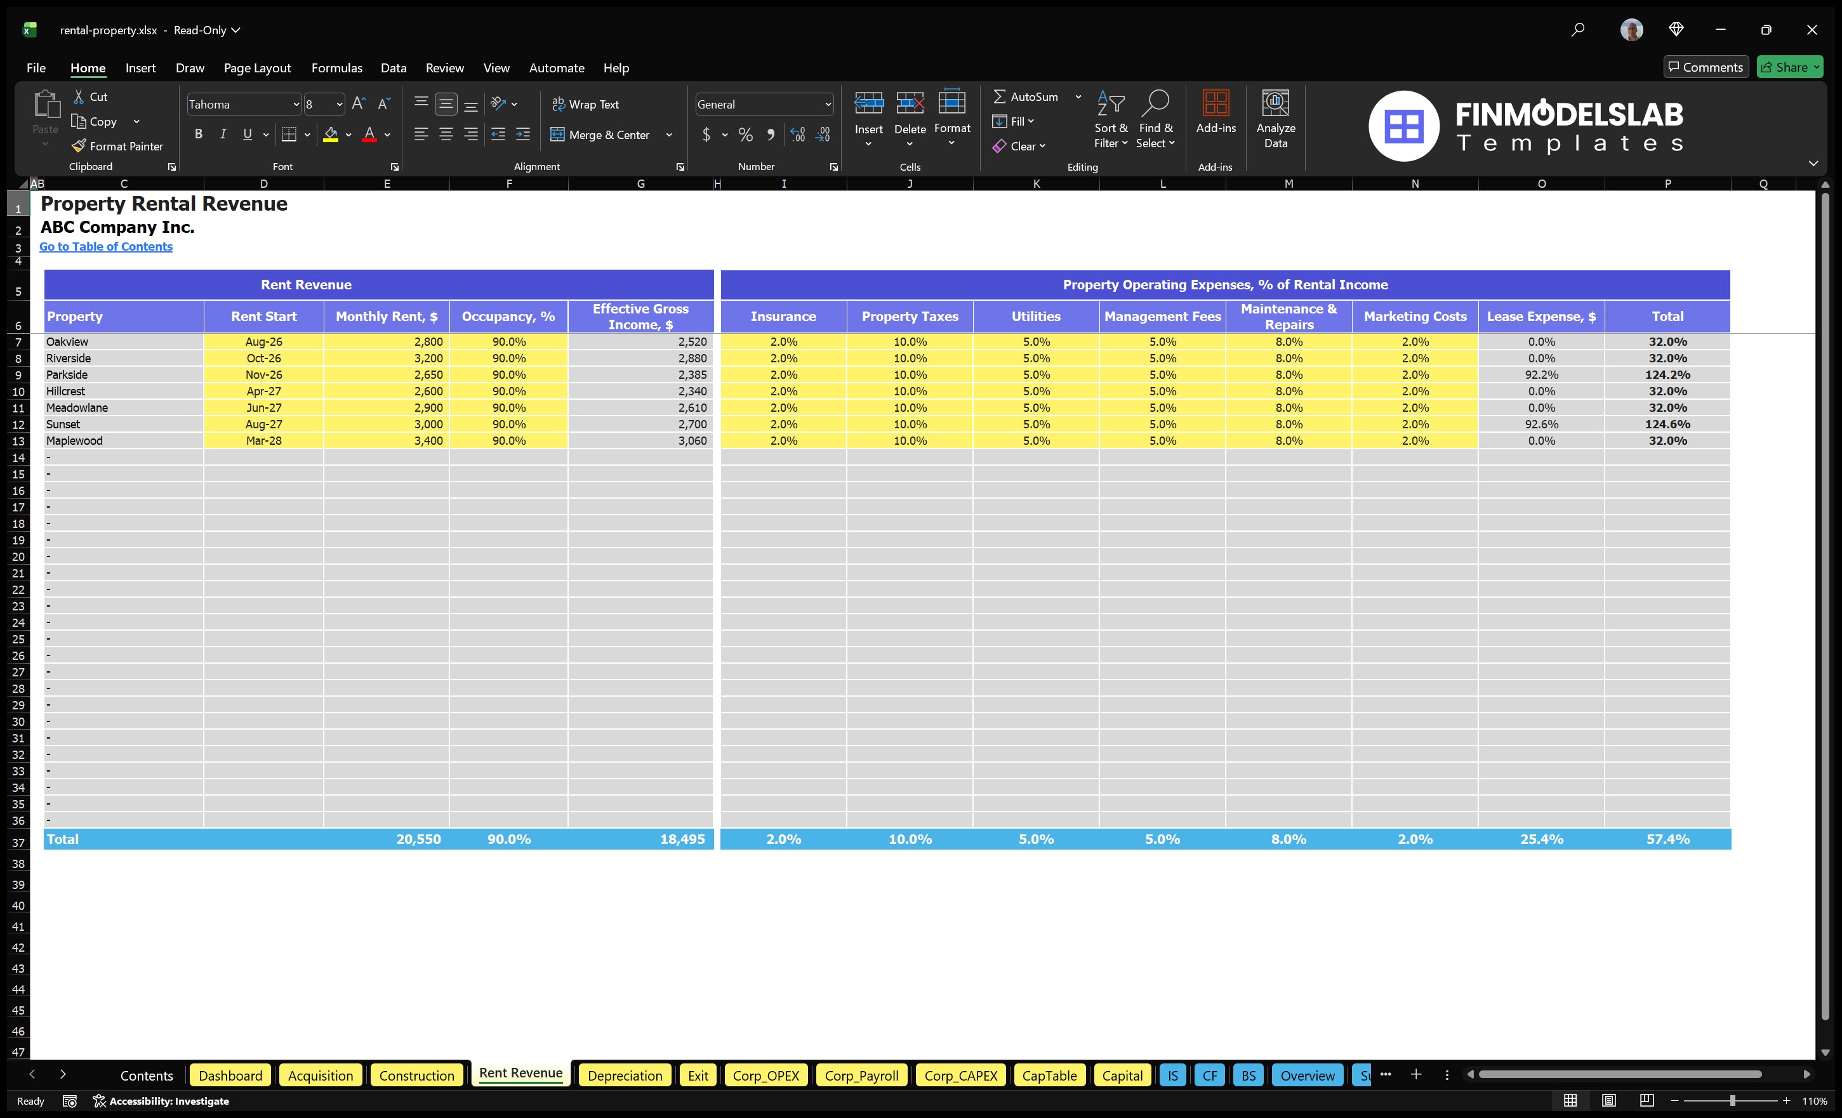Decrease font size with the smaller A
Image resolution: width=1842 pixels, height=1118 pixels.
tap(384, 104)
